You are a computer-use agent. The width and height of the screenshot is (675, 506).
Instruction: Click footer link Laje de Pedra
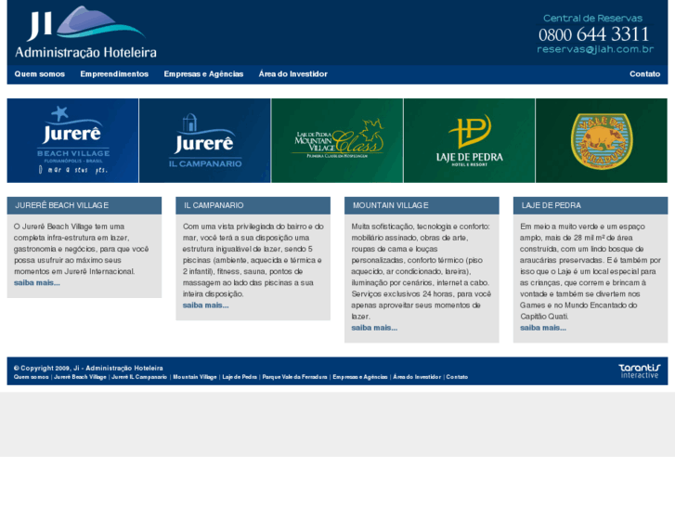(x=240, y=377)
